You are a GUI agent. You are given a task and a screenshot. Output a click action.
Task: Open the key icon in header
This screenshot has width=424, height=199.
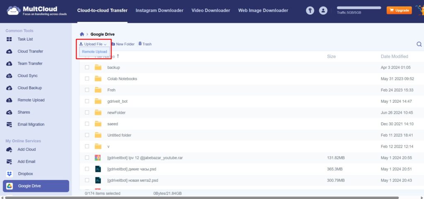pyautogui.click(x=310, y=11)
